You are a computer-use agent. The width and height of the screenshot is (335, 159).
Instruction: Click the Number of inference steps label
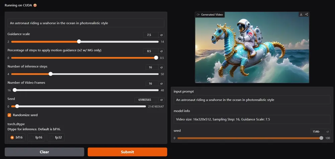tap(27, 66)
